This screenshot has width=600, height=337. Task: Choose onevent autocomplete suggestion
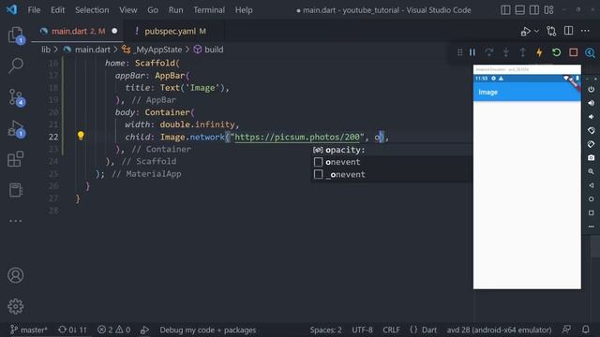392,162
